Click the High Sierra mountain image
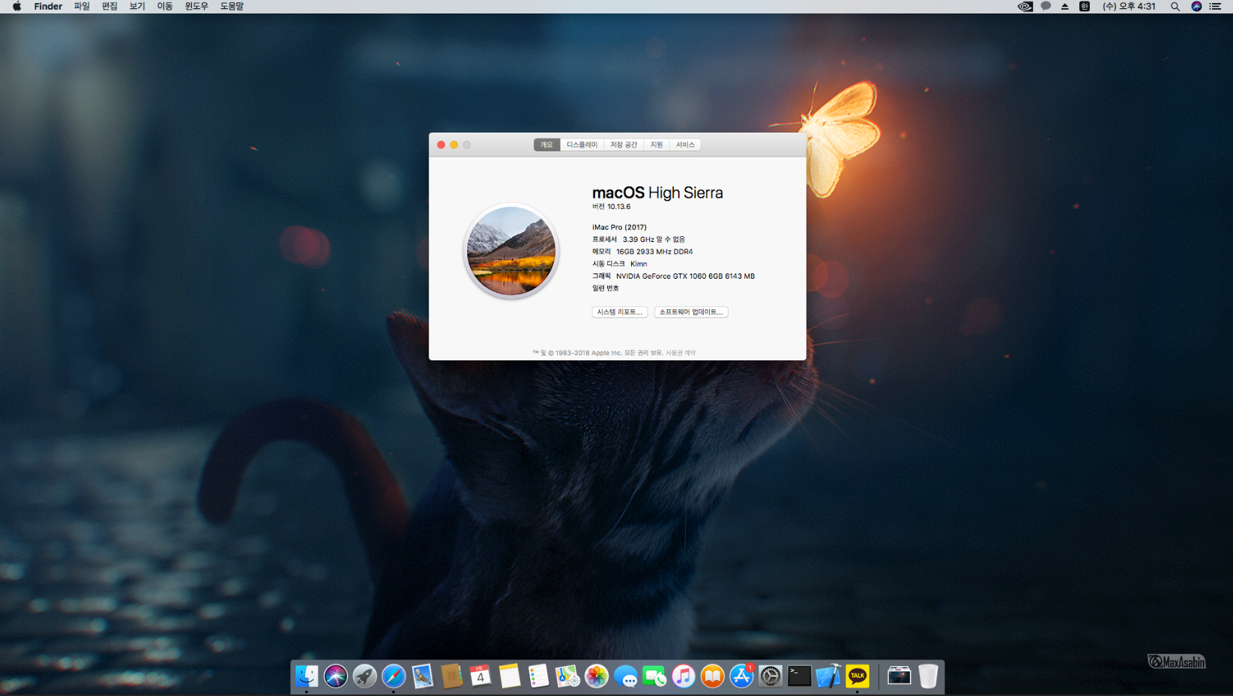The image size is (1233, 696). point(511,251)
